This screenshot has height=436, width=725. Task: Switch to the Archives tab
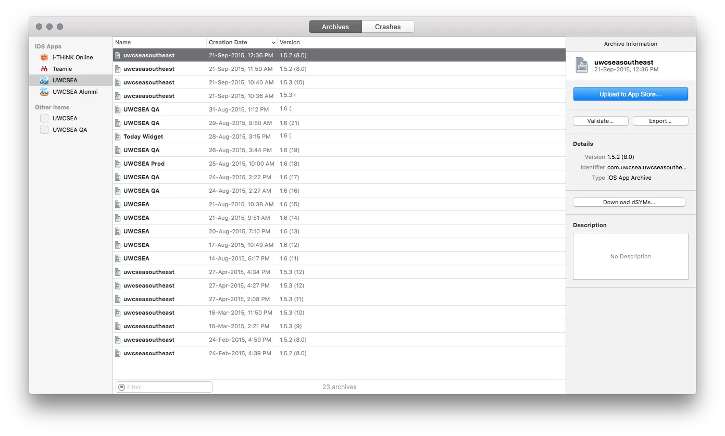(335, 27)
